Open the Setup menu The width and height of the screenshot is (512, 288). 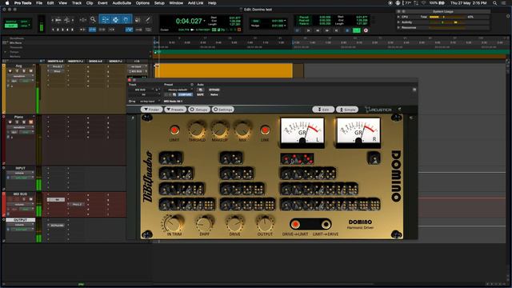[159, 3]
